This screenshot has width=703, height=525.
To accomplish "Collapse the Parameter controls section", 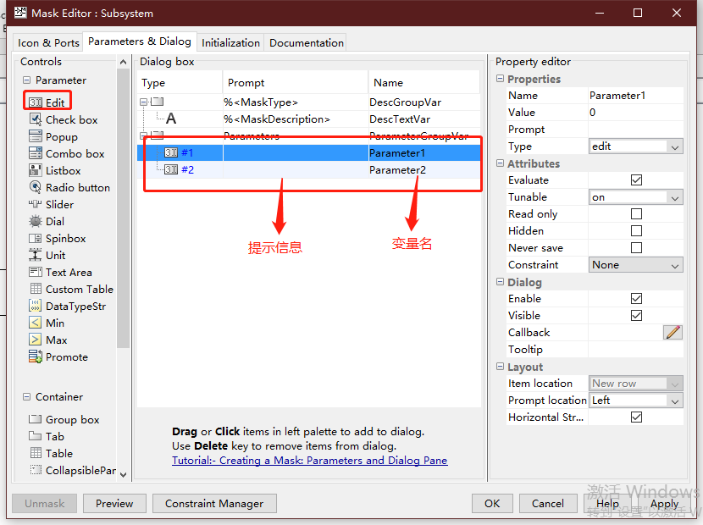I will tap(27, 80).
